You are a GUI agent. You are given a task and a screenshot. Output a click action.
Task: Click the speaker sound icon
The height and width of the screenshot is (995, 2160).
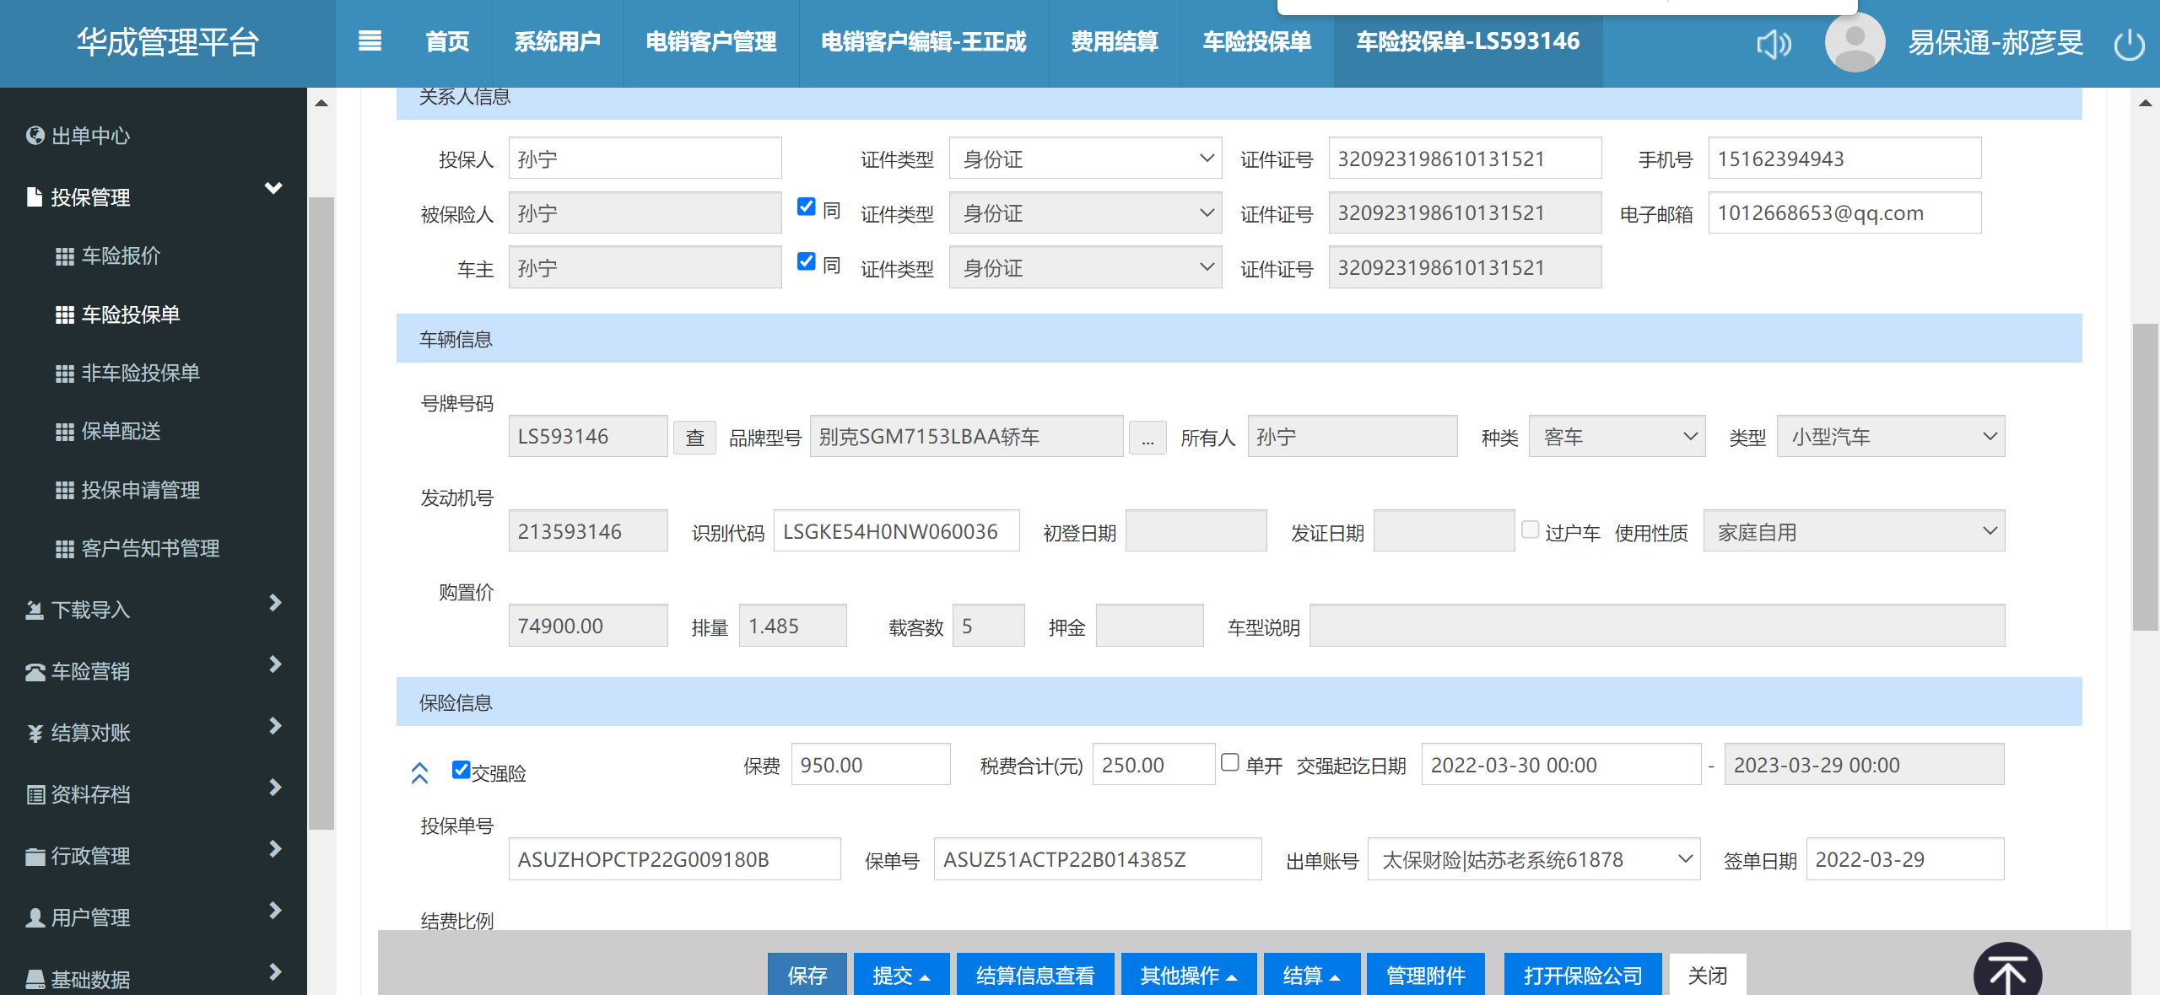[x=1774, y=44]
